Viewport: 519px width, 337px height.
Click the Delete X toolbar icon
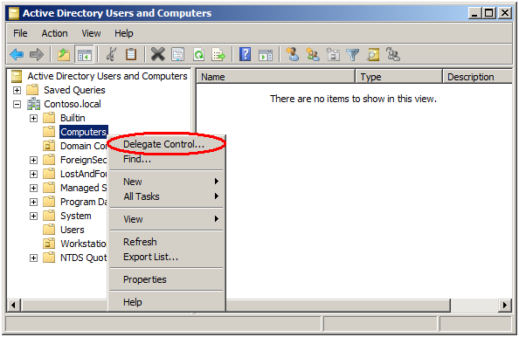coord(158,54)
